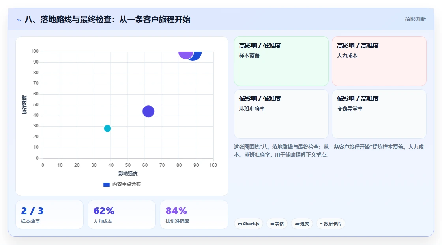Open the 低影响 / 低难度 quadrant card
This screenshot has width=442, height=245.
[281, 114]
